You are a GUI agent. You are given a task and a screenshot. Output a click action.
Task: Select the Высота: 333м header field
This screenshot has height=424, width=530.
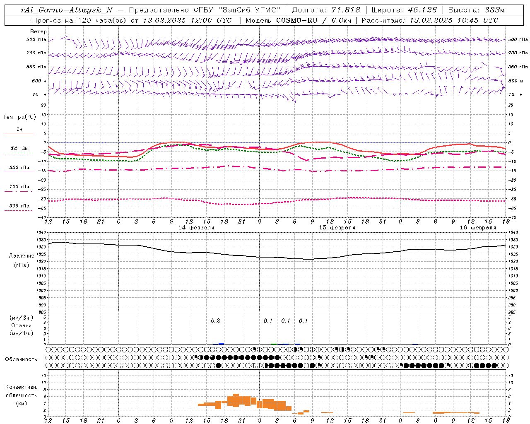click(476, 10)
